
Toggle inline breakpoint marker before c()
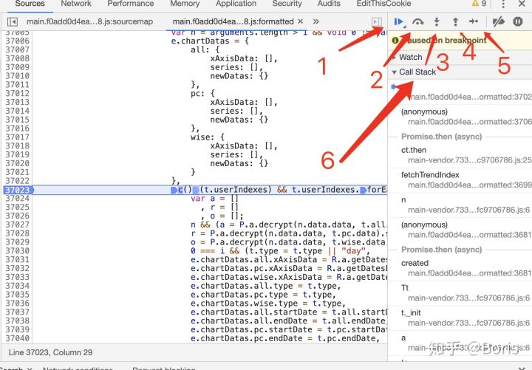coord(174,190)
